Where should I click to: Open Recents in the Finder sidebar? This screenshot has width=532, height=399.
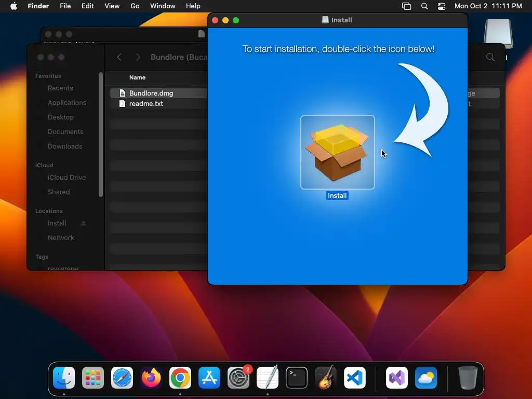point(60,88)
